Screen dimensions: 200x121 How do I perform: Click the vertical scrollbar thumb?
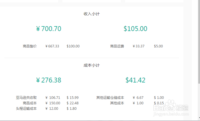click(199, 42)
